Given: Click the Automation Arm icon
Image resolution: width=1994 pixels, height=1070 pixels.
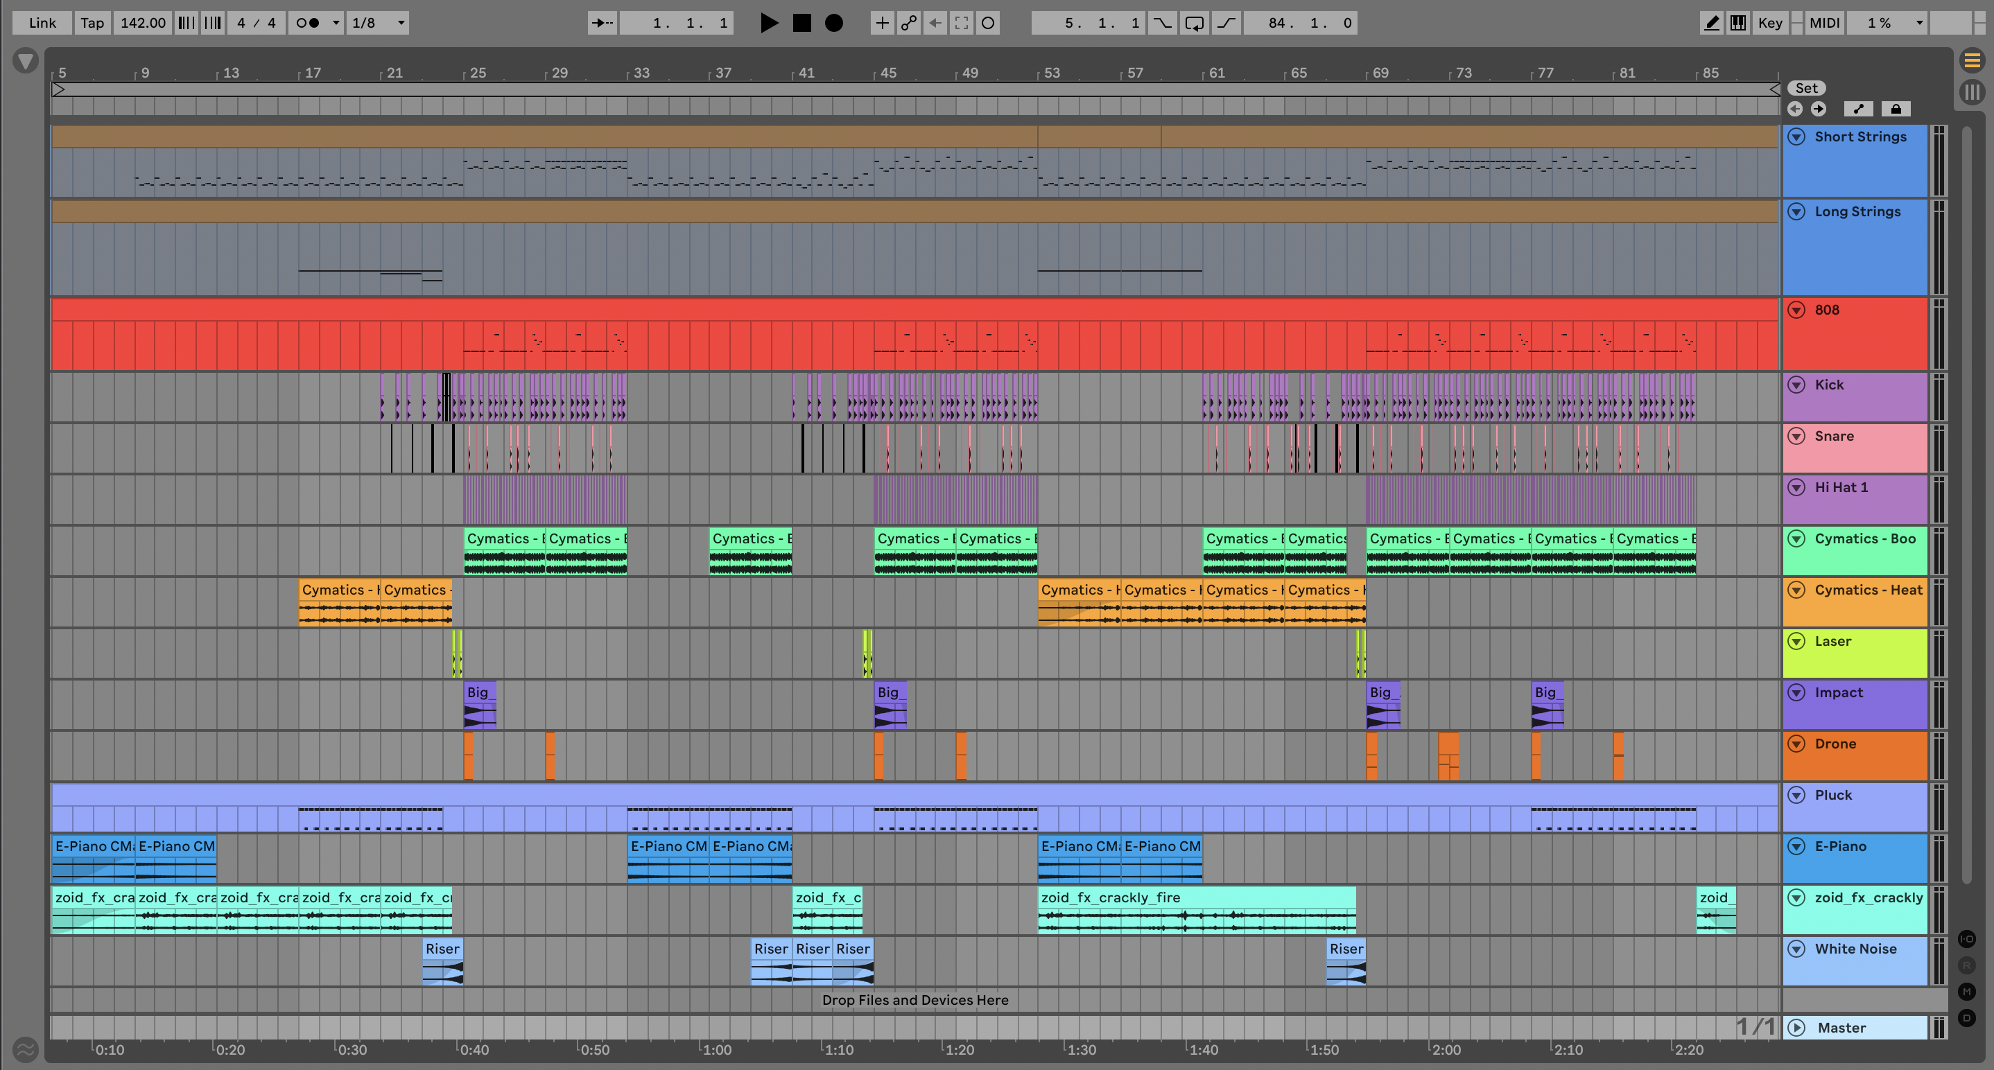Looking at the screenshot, I should click(x=909, y=23).
